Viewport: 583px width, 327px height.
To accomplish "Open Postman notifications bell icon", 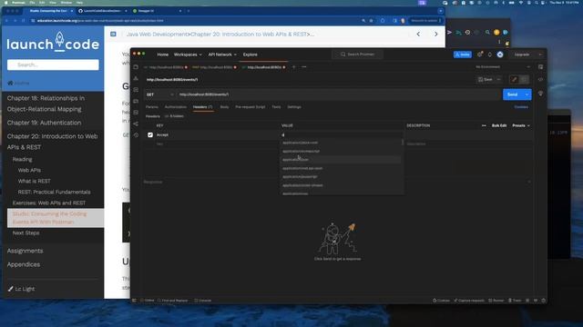I will click(490, 54).
